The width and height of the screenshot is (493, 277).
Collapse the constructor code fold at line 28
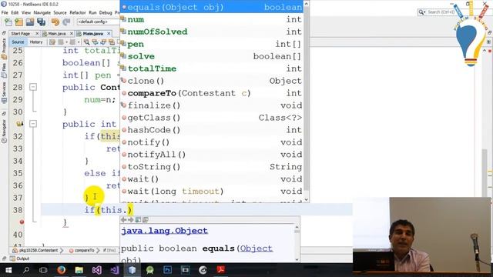tap(33, 87)
